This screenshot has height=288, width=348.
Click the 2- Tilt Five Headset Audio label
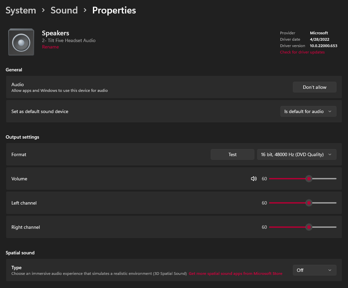pyautogui.click(x=69, y=40)
